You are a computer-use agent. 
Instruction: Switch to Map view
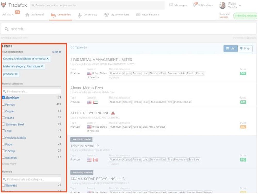pos(245,48)
